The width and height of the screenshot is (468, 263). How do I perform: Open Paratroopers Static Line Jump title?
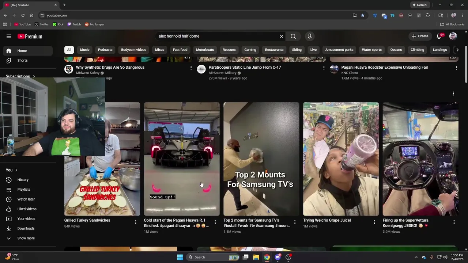[245, 67]
